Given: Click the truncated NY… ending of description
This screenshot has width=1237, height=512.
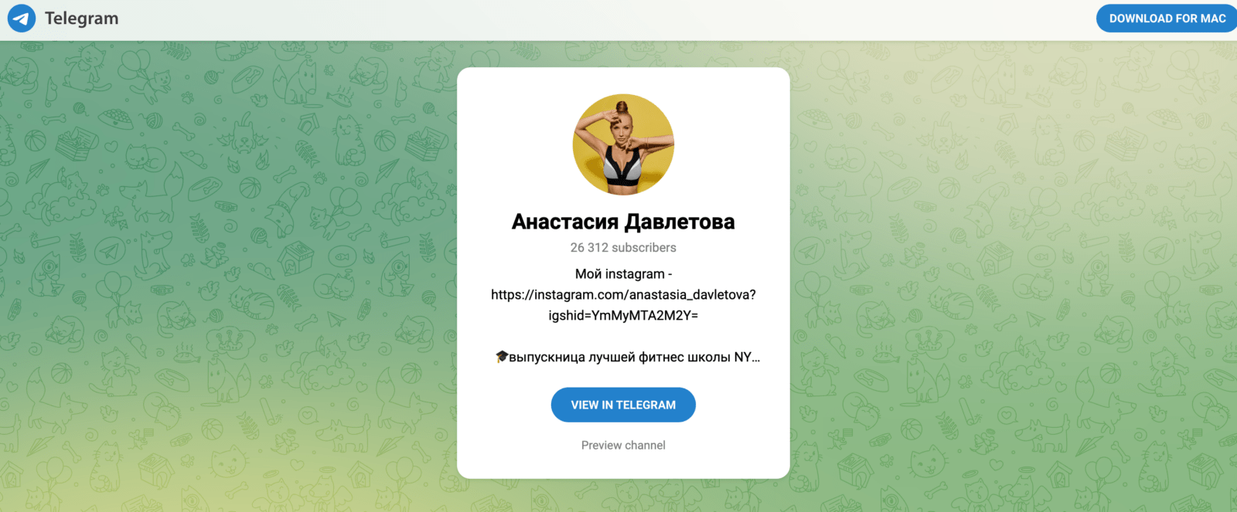Looking at the screenshot, I should pos(747,358).
